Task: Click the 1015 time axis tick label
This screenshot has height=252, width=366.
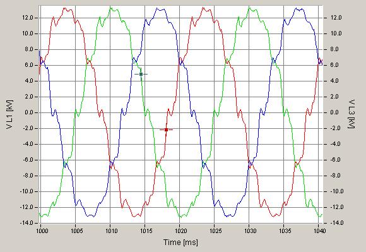Action: coord(146,231)
